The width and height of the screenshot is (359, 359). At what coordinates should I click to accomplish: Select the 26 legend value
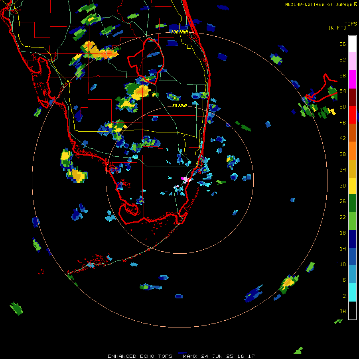pos(343,201)
